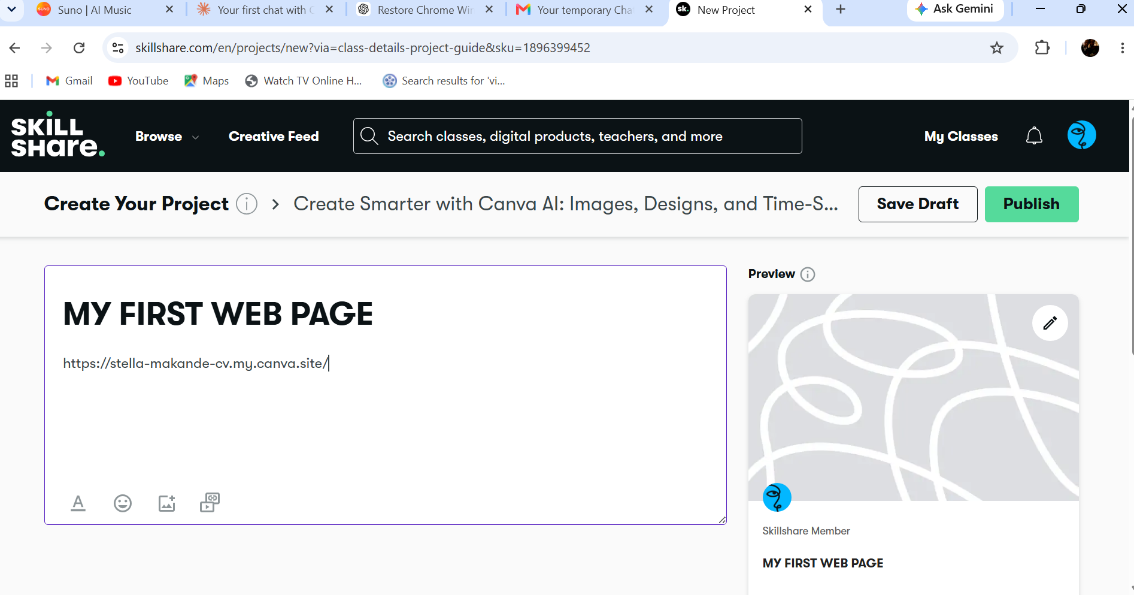1134x595 pixels.
Task: Open Gmail bookmark
Action: click(69, 81)
